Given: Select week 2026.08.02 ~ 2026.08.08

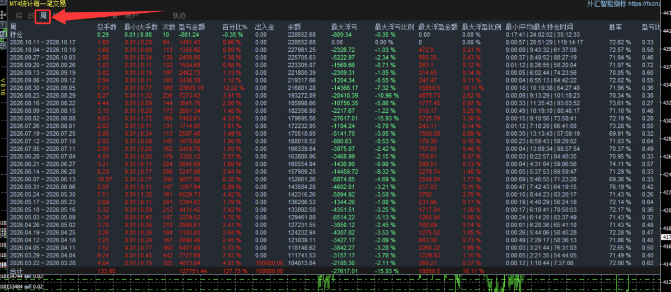Looking at the screenshot, I should click(43, 118).
